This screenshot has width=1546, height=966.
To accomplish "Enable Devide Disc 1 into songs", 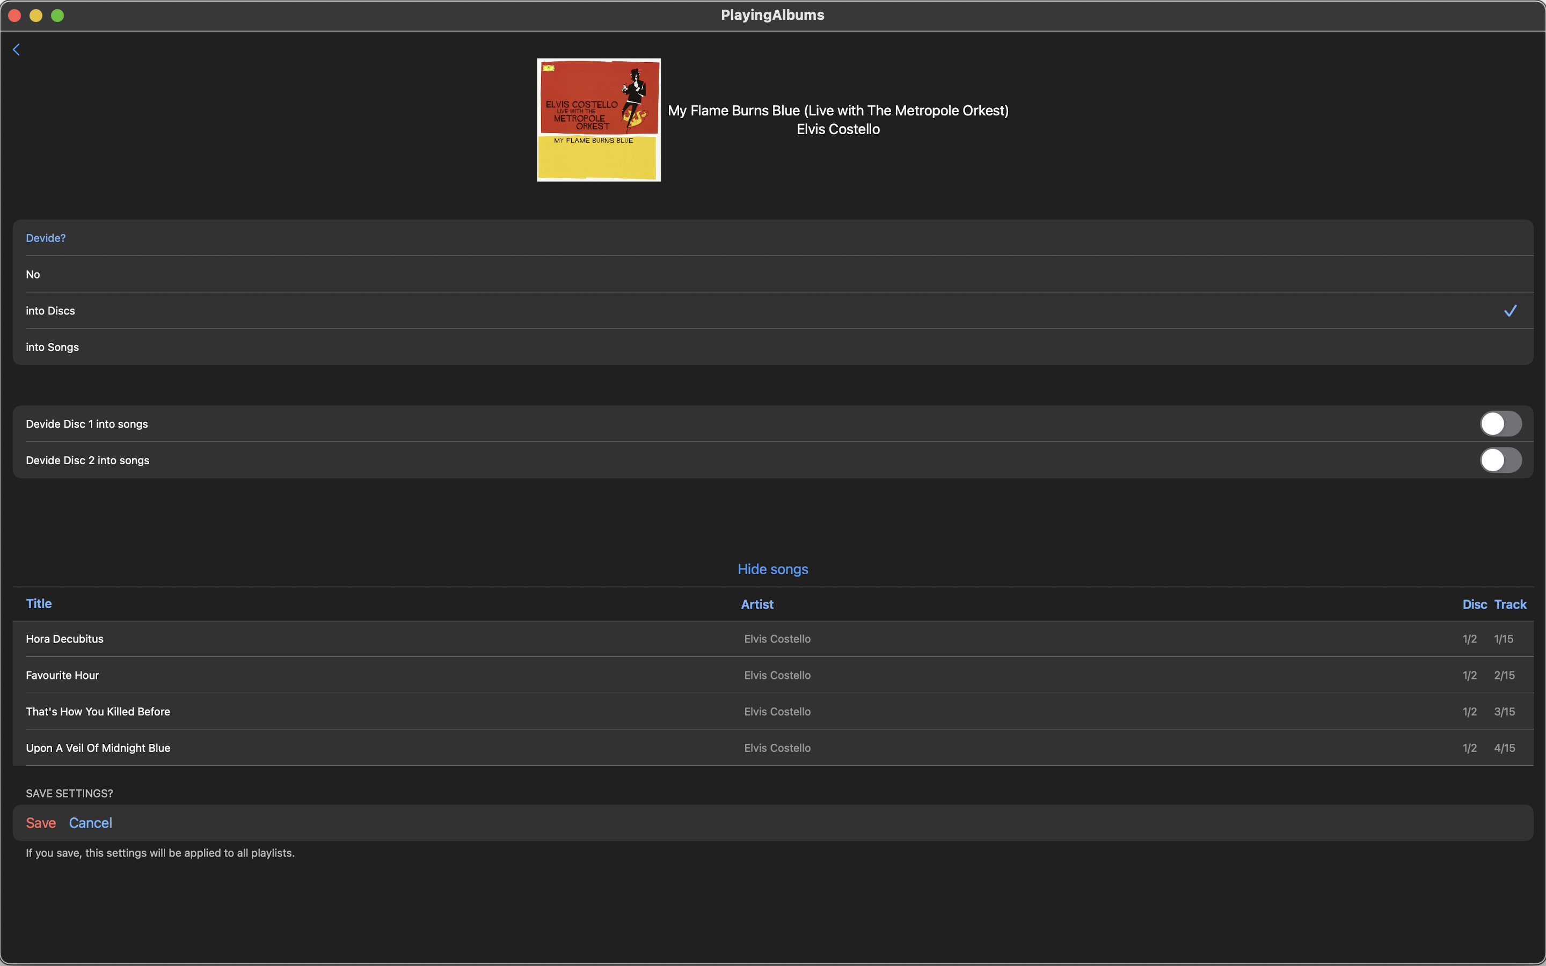I will [1500, 423].
